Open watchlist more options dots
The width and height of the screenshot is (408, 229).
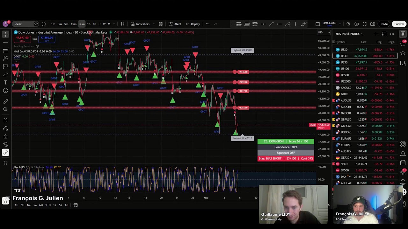coord(392,34)
